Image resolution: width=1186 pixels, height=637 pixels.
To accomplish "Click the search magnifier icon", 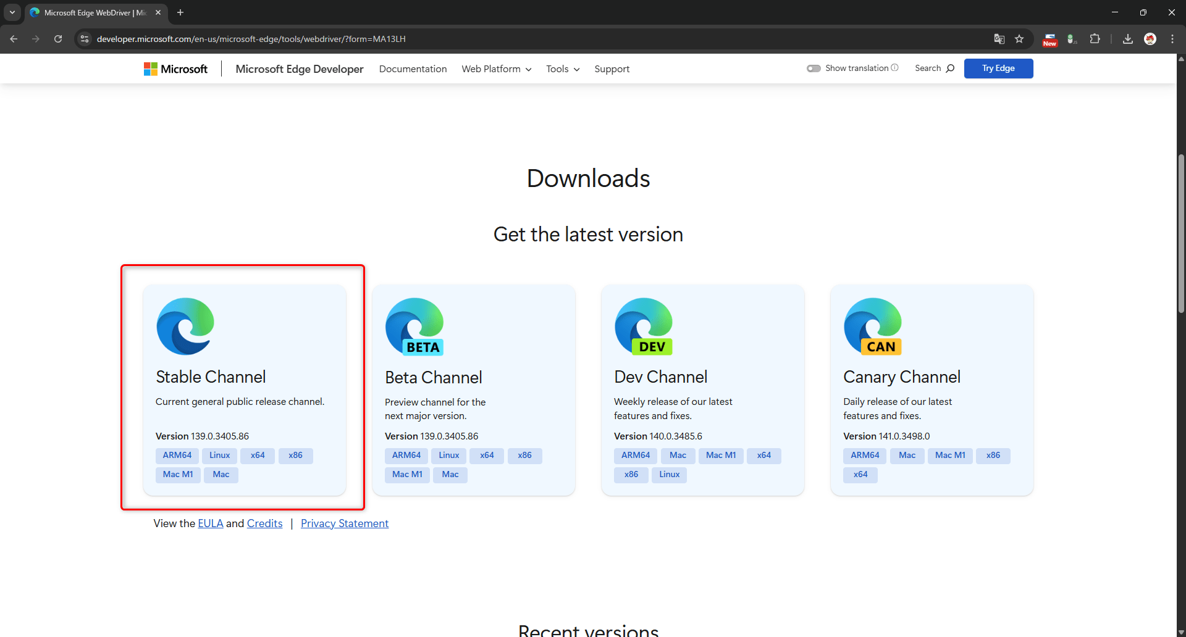I will [950, 69].
